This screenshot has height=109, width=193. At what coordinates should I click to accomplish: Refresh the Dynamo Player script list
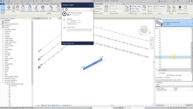coord(66,9)
